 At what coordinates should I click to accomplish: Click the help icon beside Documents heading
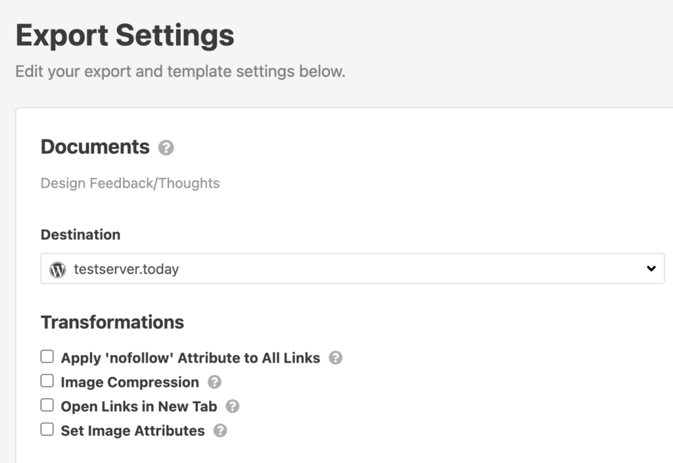(166, 148)
